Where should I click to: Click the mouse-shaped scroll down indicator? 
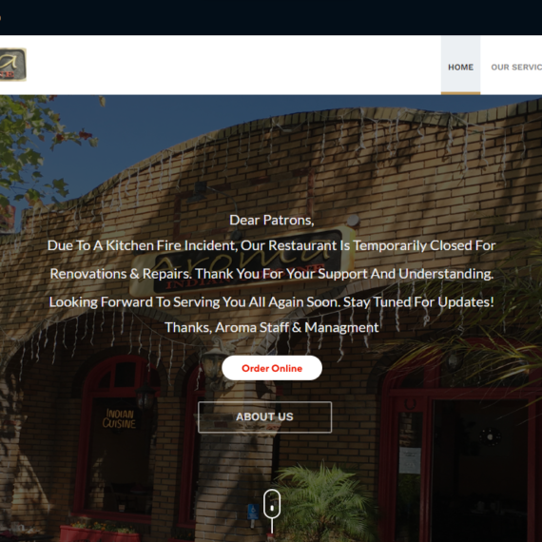272,505
